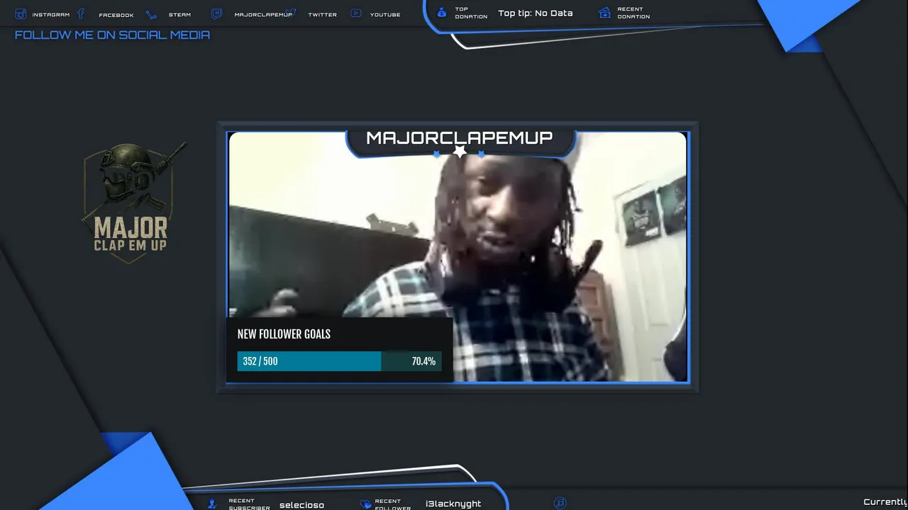
Task: Click the recent subscriber name "selecioso"
Action: click(x=301, y=505)
